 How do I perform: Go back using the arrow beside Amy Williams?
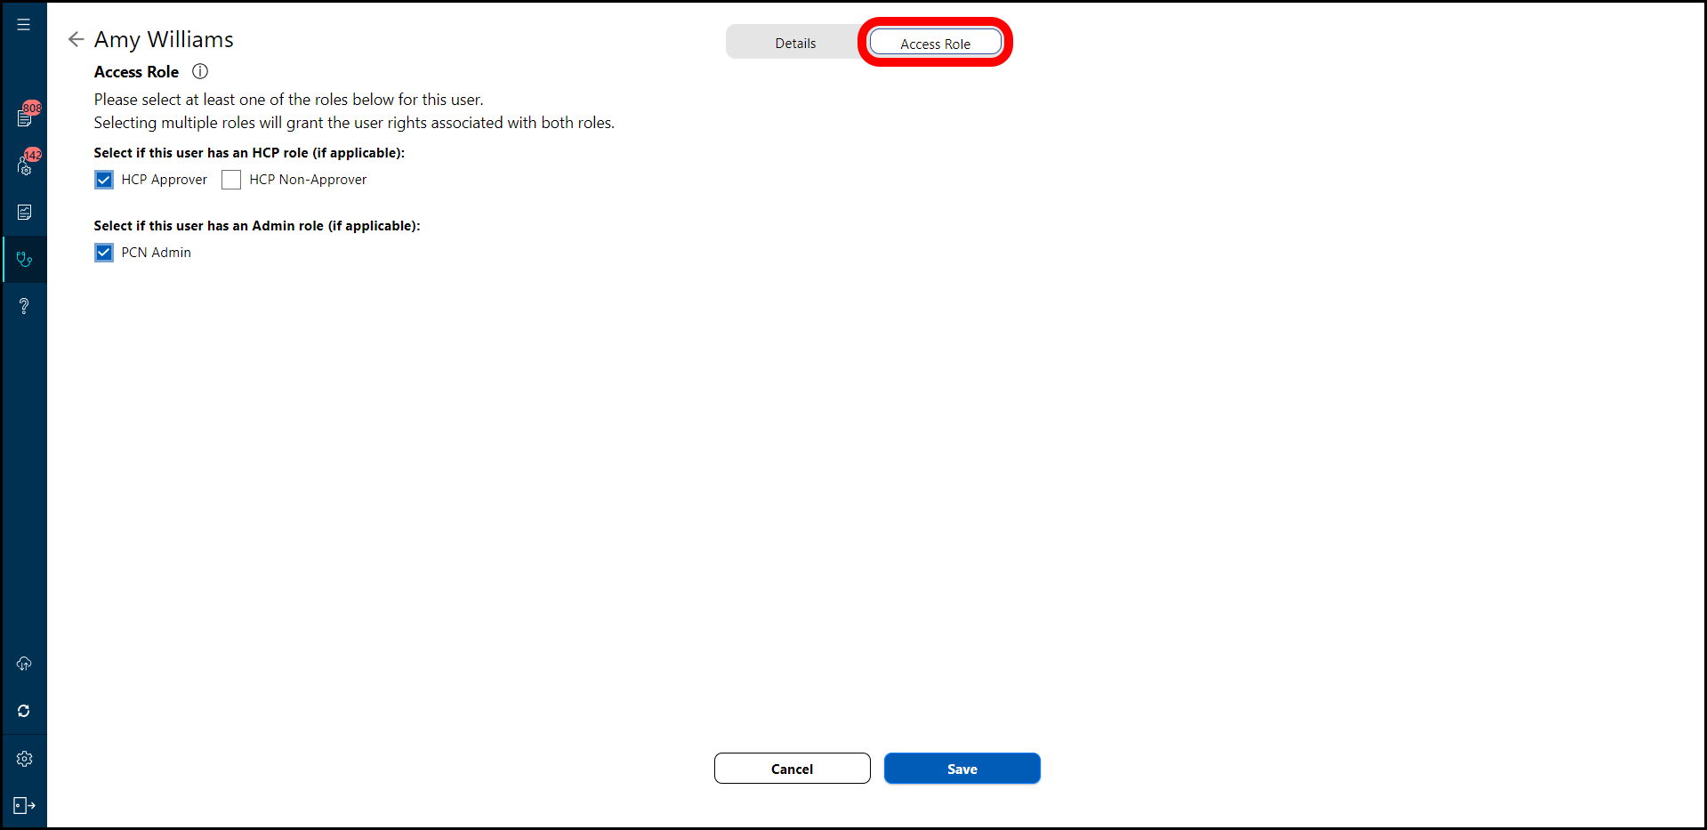pos(76,39)
